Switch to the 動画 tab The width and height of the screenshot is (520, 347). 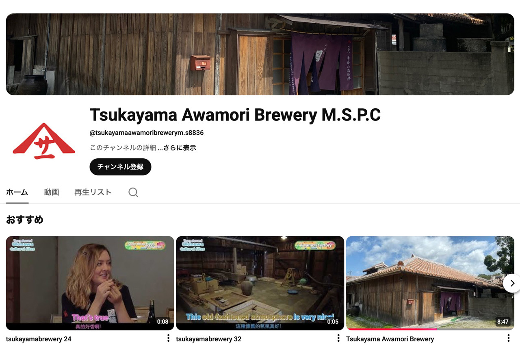52,192
